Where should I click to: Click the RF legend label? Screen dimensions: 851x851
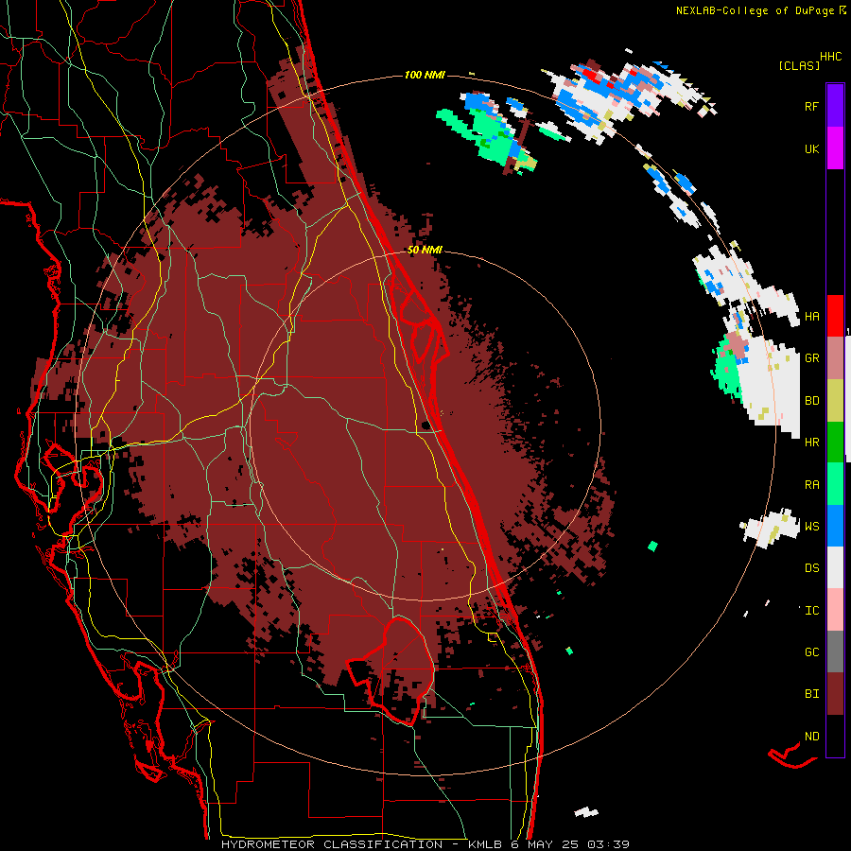coord(811,106)
